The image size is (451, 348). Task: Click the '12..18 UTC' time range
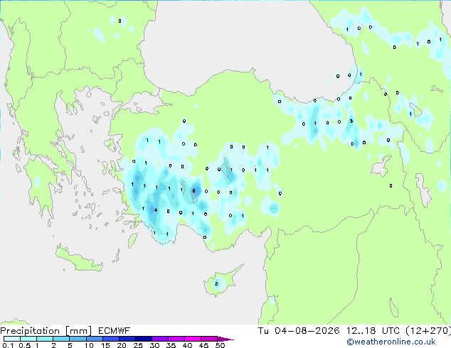coord(373,331)
